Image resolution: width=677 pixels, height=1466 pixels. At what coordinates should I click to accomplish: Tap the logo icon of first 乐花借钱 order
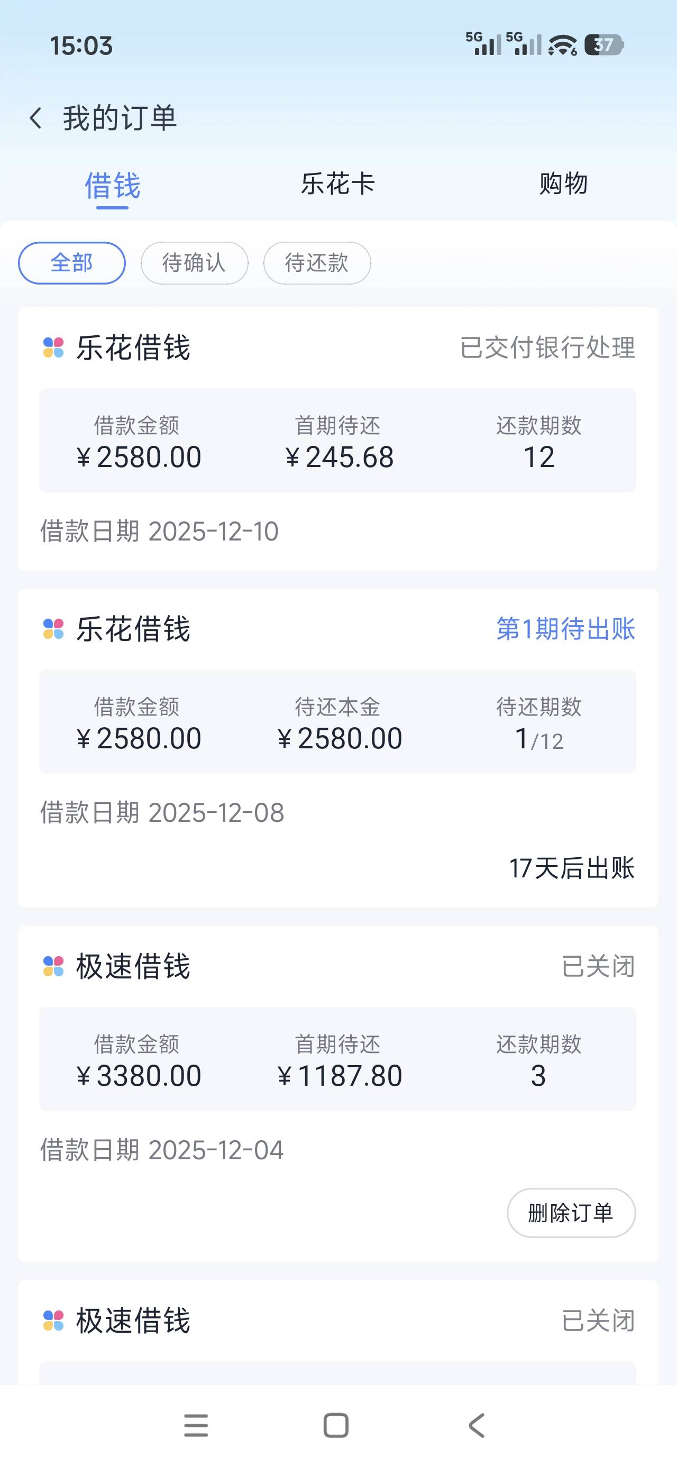[x=53, y=347]
